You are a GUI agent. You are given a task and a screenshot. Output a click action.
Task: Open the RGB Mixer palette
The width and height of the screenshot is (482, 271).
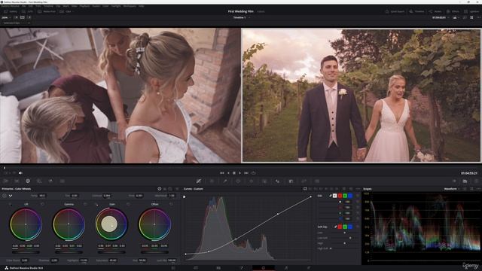coord(50,181)
